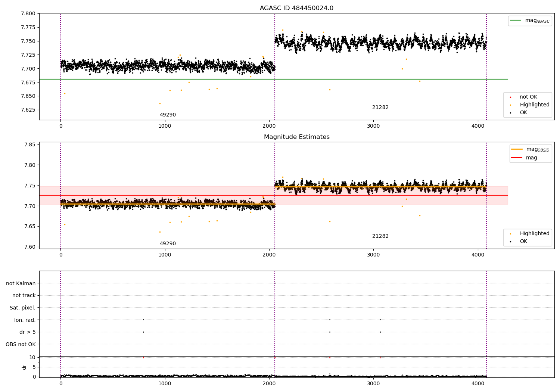This screenshot has height=392, width=560.
Task: Select the 'Sat. pixel.' row label
Action: [x=23, y=308]
